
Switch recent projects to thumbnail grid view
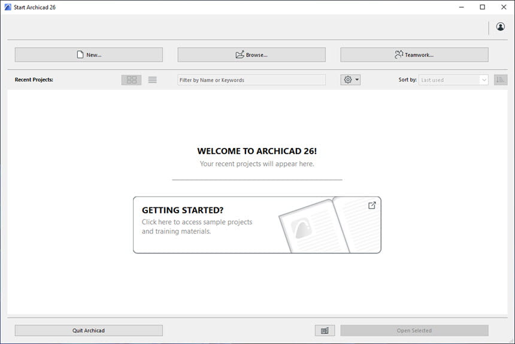click(x=131, y=80)
